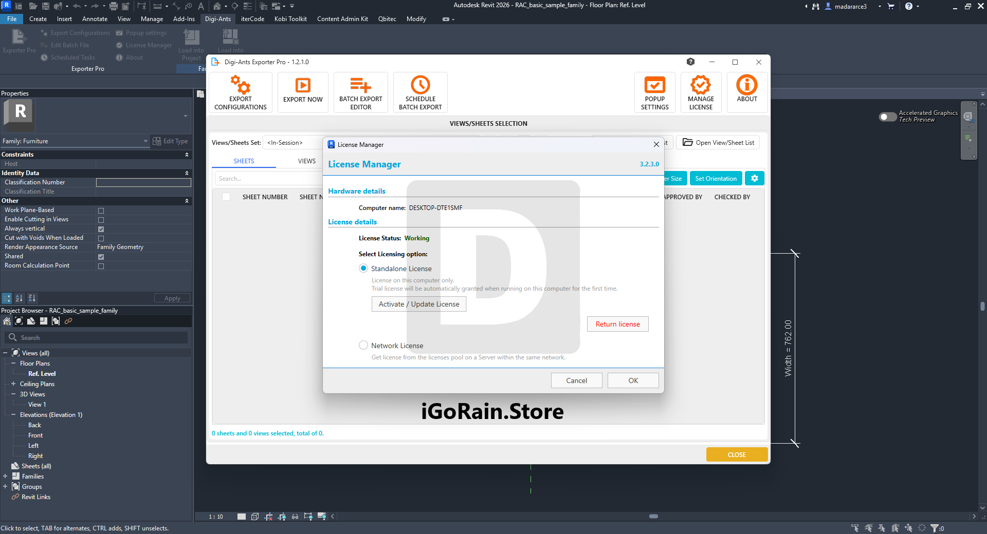Expand Groups node in Project Browser
Image resolution: width=987 pixels, height=534 pixels.
[5, 486]
